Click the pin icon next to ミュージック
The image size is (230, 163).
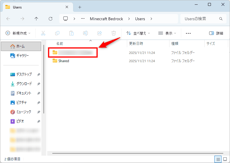coord(38,112)
